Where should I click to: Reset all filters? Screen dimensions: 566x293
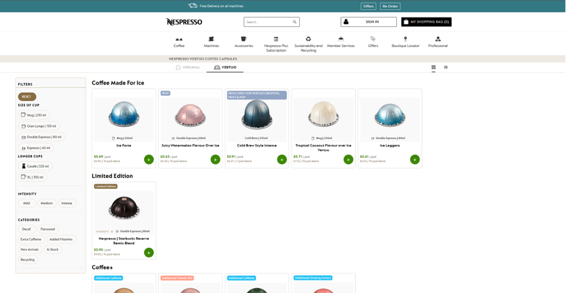click(x=26, y=96)
